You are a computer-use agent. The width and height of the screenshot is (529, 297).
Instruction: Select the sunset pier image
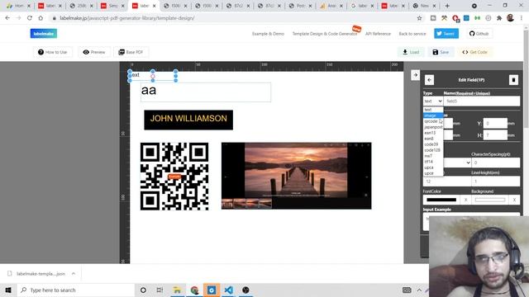coord(296,176)
